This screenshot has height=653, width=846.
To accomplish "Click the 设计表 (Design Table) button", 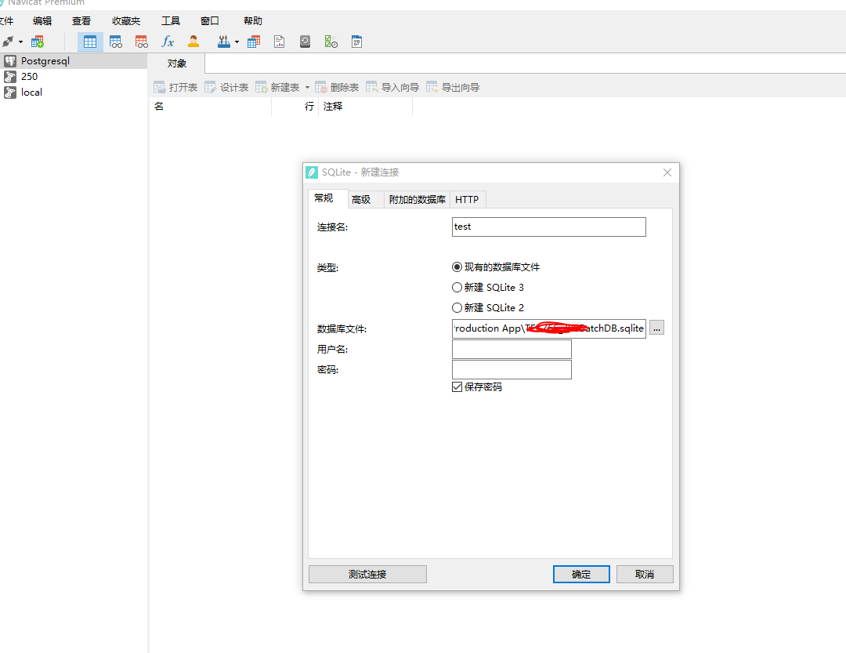I will [226, 88].
